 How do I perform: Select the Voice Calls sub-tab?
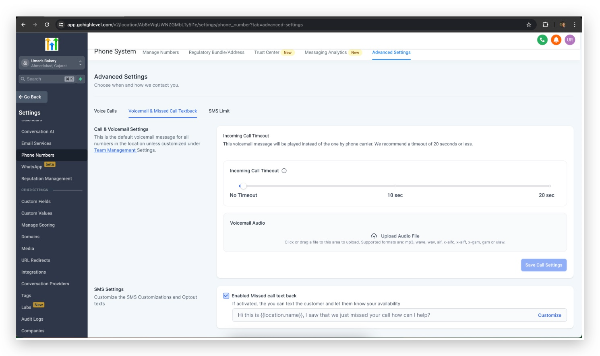click(x=106, y=111)
